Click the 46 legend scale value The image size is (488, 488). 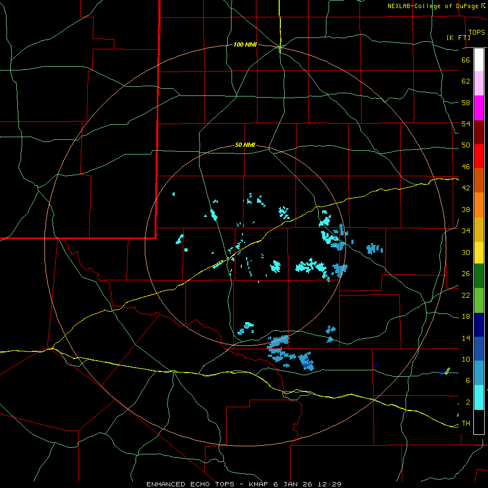[x=466, y=166]
